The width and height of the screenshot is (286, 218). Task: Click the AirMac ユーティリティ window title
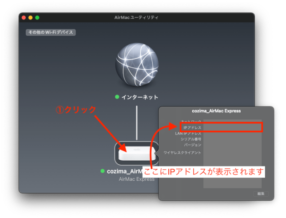tap(136, 17)
